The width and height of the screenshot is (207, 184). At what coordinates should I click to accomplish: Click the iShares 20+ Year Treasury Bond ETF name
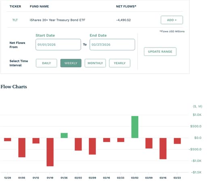click(57, 20)
